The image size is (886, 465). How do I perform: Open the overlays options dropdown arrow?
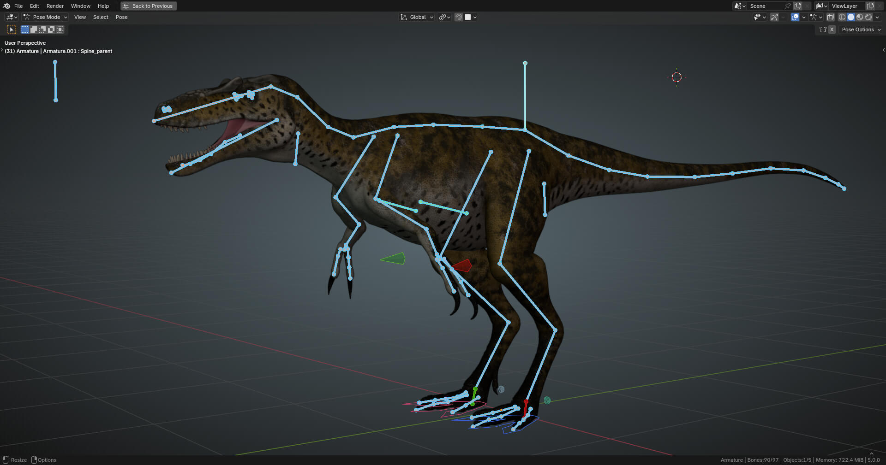pyautogui.click(x=804, y=17)
